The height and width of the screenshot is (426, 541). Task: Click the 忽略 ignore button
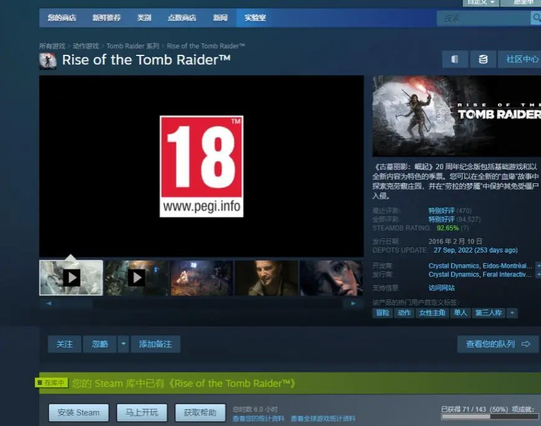[x=100, y=344]
